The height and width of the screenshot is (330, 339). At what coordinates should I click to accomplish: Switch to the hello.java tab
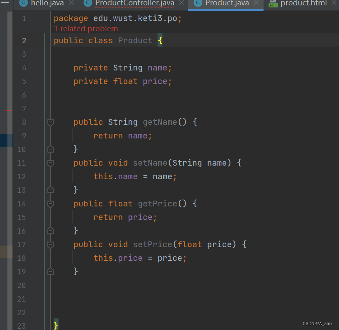coord(47,3)
